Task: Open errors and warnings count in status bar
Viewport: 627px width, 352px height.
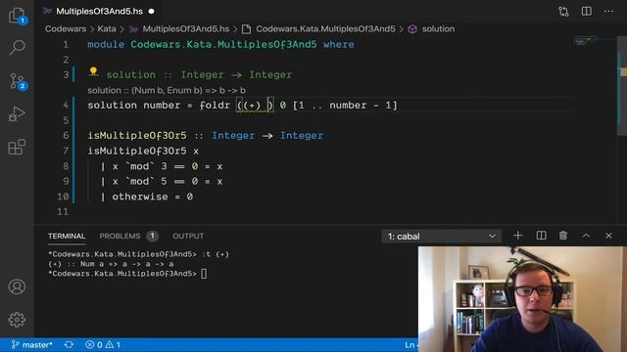Action: tap(103, 344)
